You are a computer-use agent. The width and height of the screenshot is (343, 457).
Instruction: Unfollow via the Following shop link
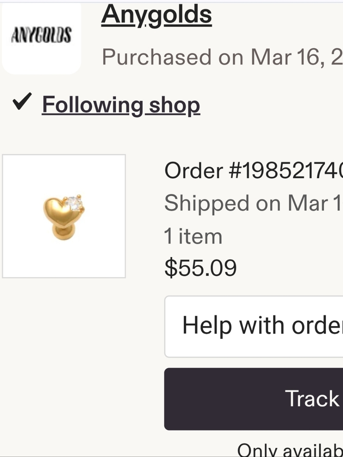[x=121, y=105]
